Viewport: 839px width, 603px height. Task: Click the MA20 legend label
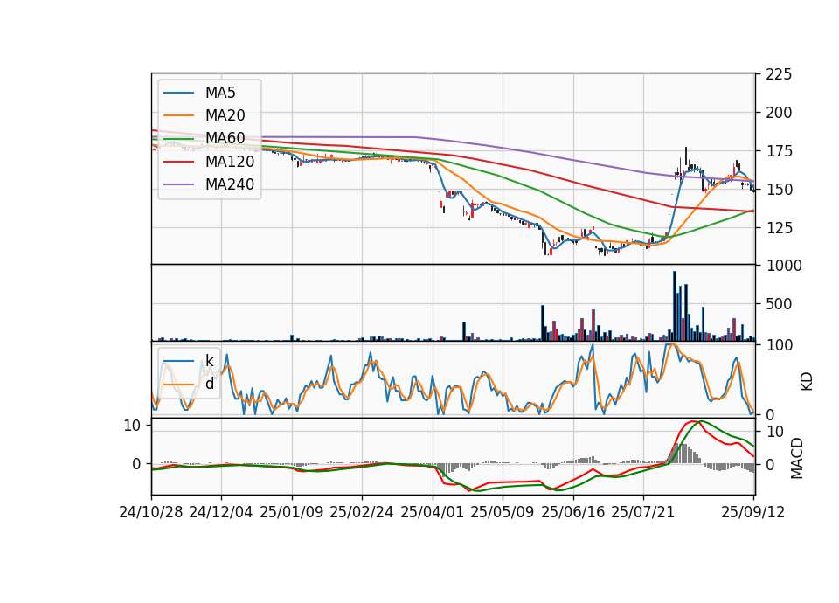click(225, 115)
